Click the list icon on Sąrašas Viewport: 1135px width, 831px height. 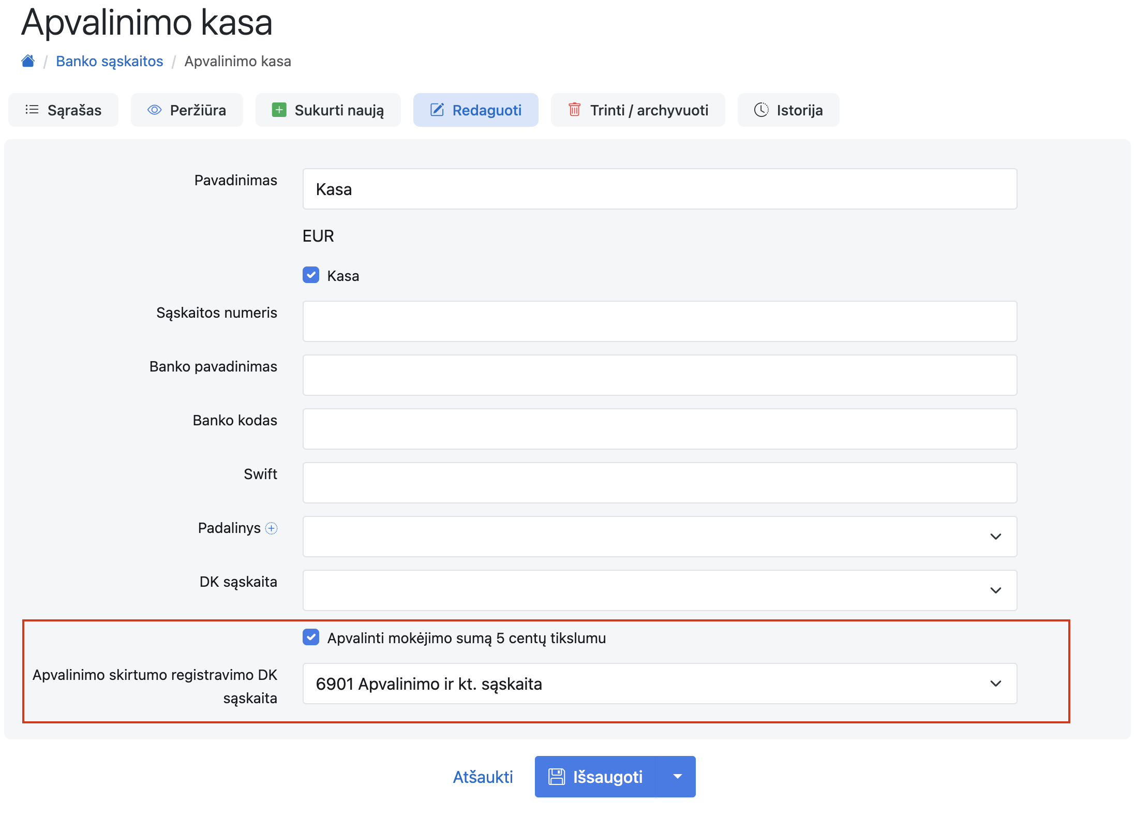(32, 110)
